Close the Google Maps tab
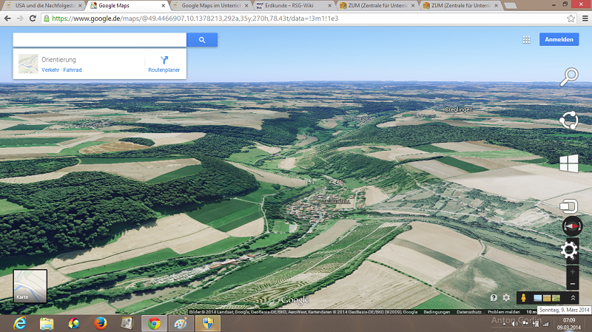592x332 pixels. pyautogui.click(x=163, y=6)
